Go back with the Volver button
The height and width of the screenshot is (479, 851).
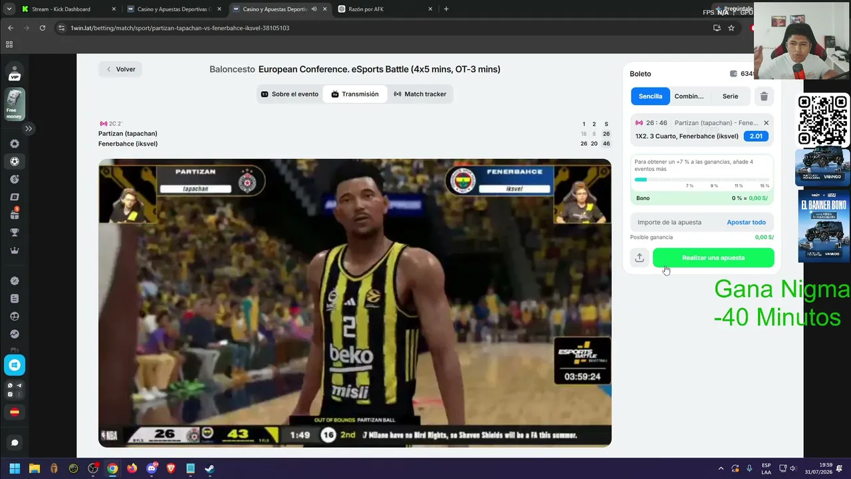tap(120, 69)
